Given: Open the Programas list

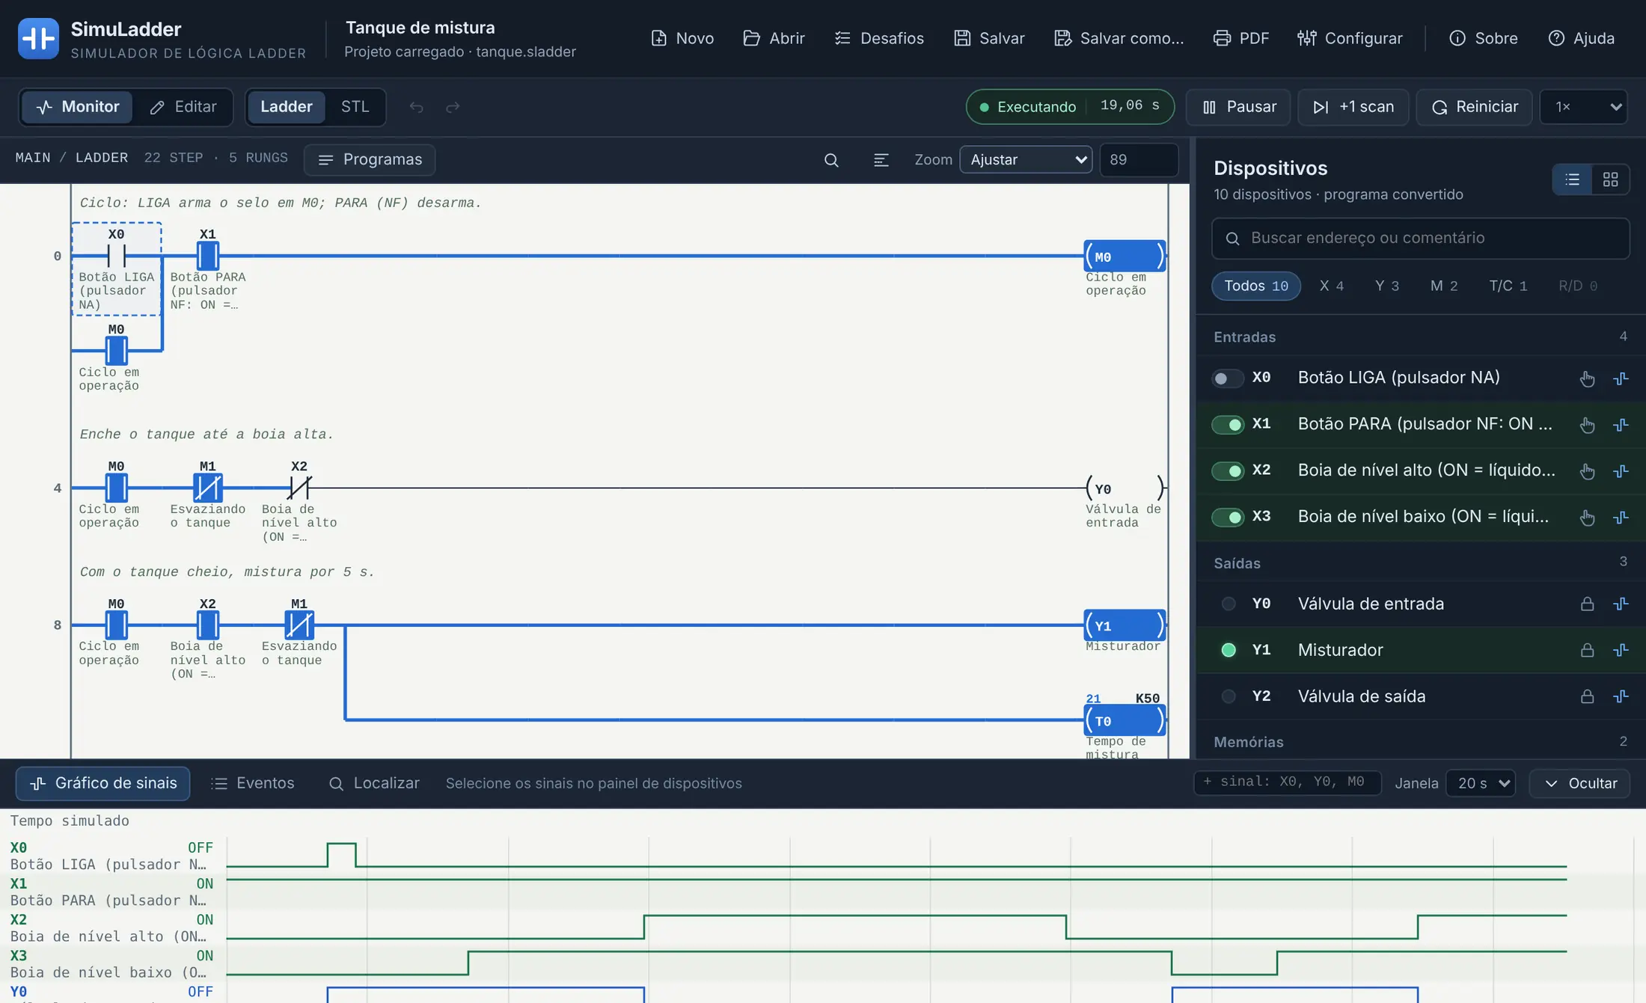Looking at the screenshot, I should (x=370, y=160).
